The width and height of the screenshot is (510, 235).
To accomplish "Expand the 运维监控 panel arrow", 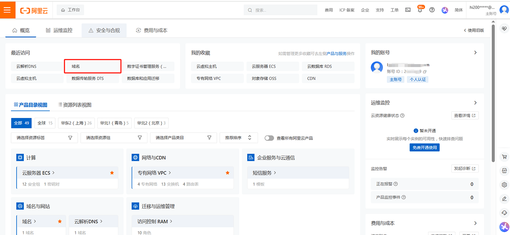I will (476, 103).
